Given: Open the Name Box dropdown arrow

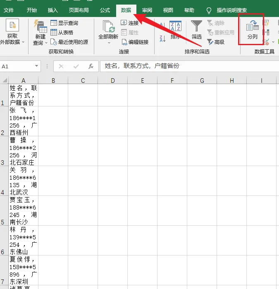Looking at the screenshot, I should pos(36,66).
